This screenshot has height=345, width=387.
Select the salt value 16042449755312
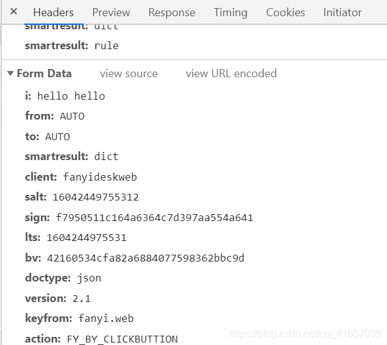tap(96, 197)
